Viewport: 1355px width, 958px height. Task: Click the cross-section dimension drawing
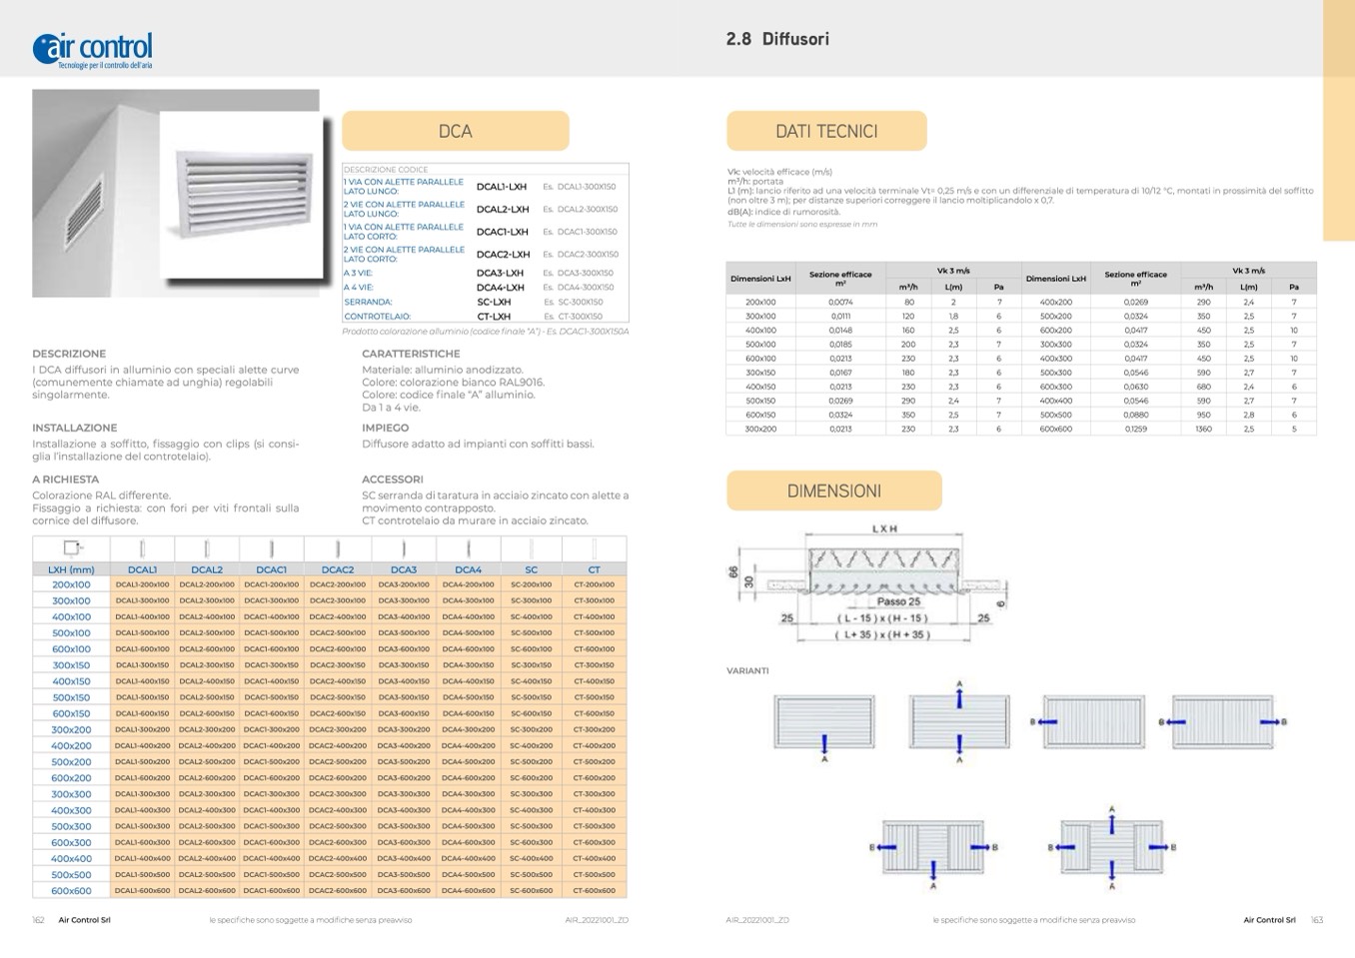(884, 581)
